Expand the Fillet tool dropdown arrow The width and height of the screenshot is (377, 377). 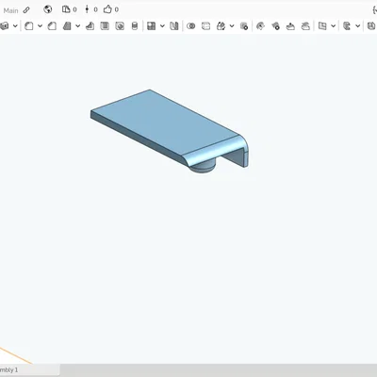(40, 26)
